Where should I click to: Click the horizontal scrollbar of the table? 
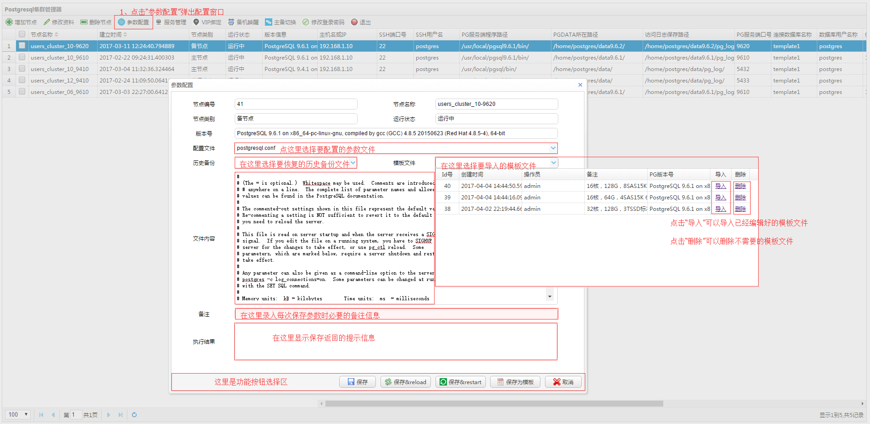(x=494, y=404)
